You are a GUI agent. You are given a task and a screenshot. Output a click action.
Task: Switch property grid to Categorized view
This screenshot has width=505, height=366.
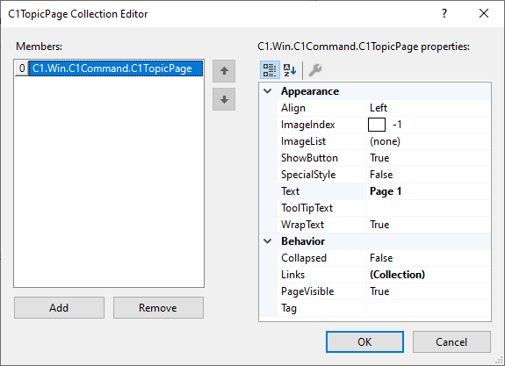270,70
